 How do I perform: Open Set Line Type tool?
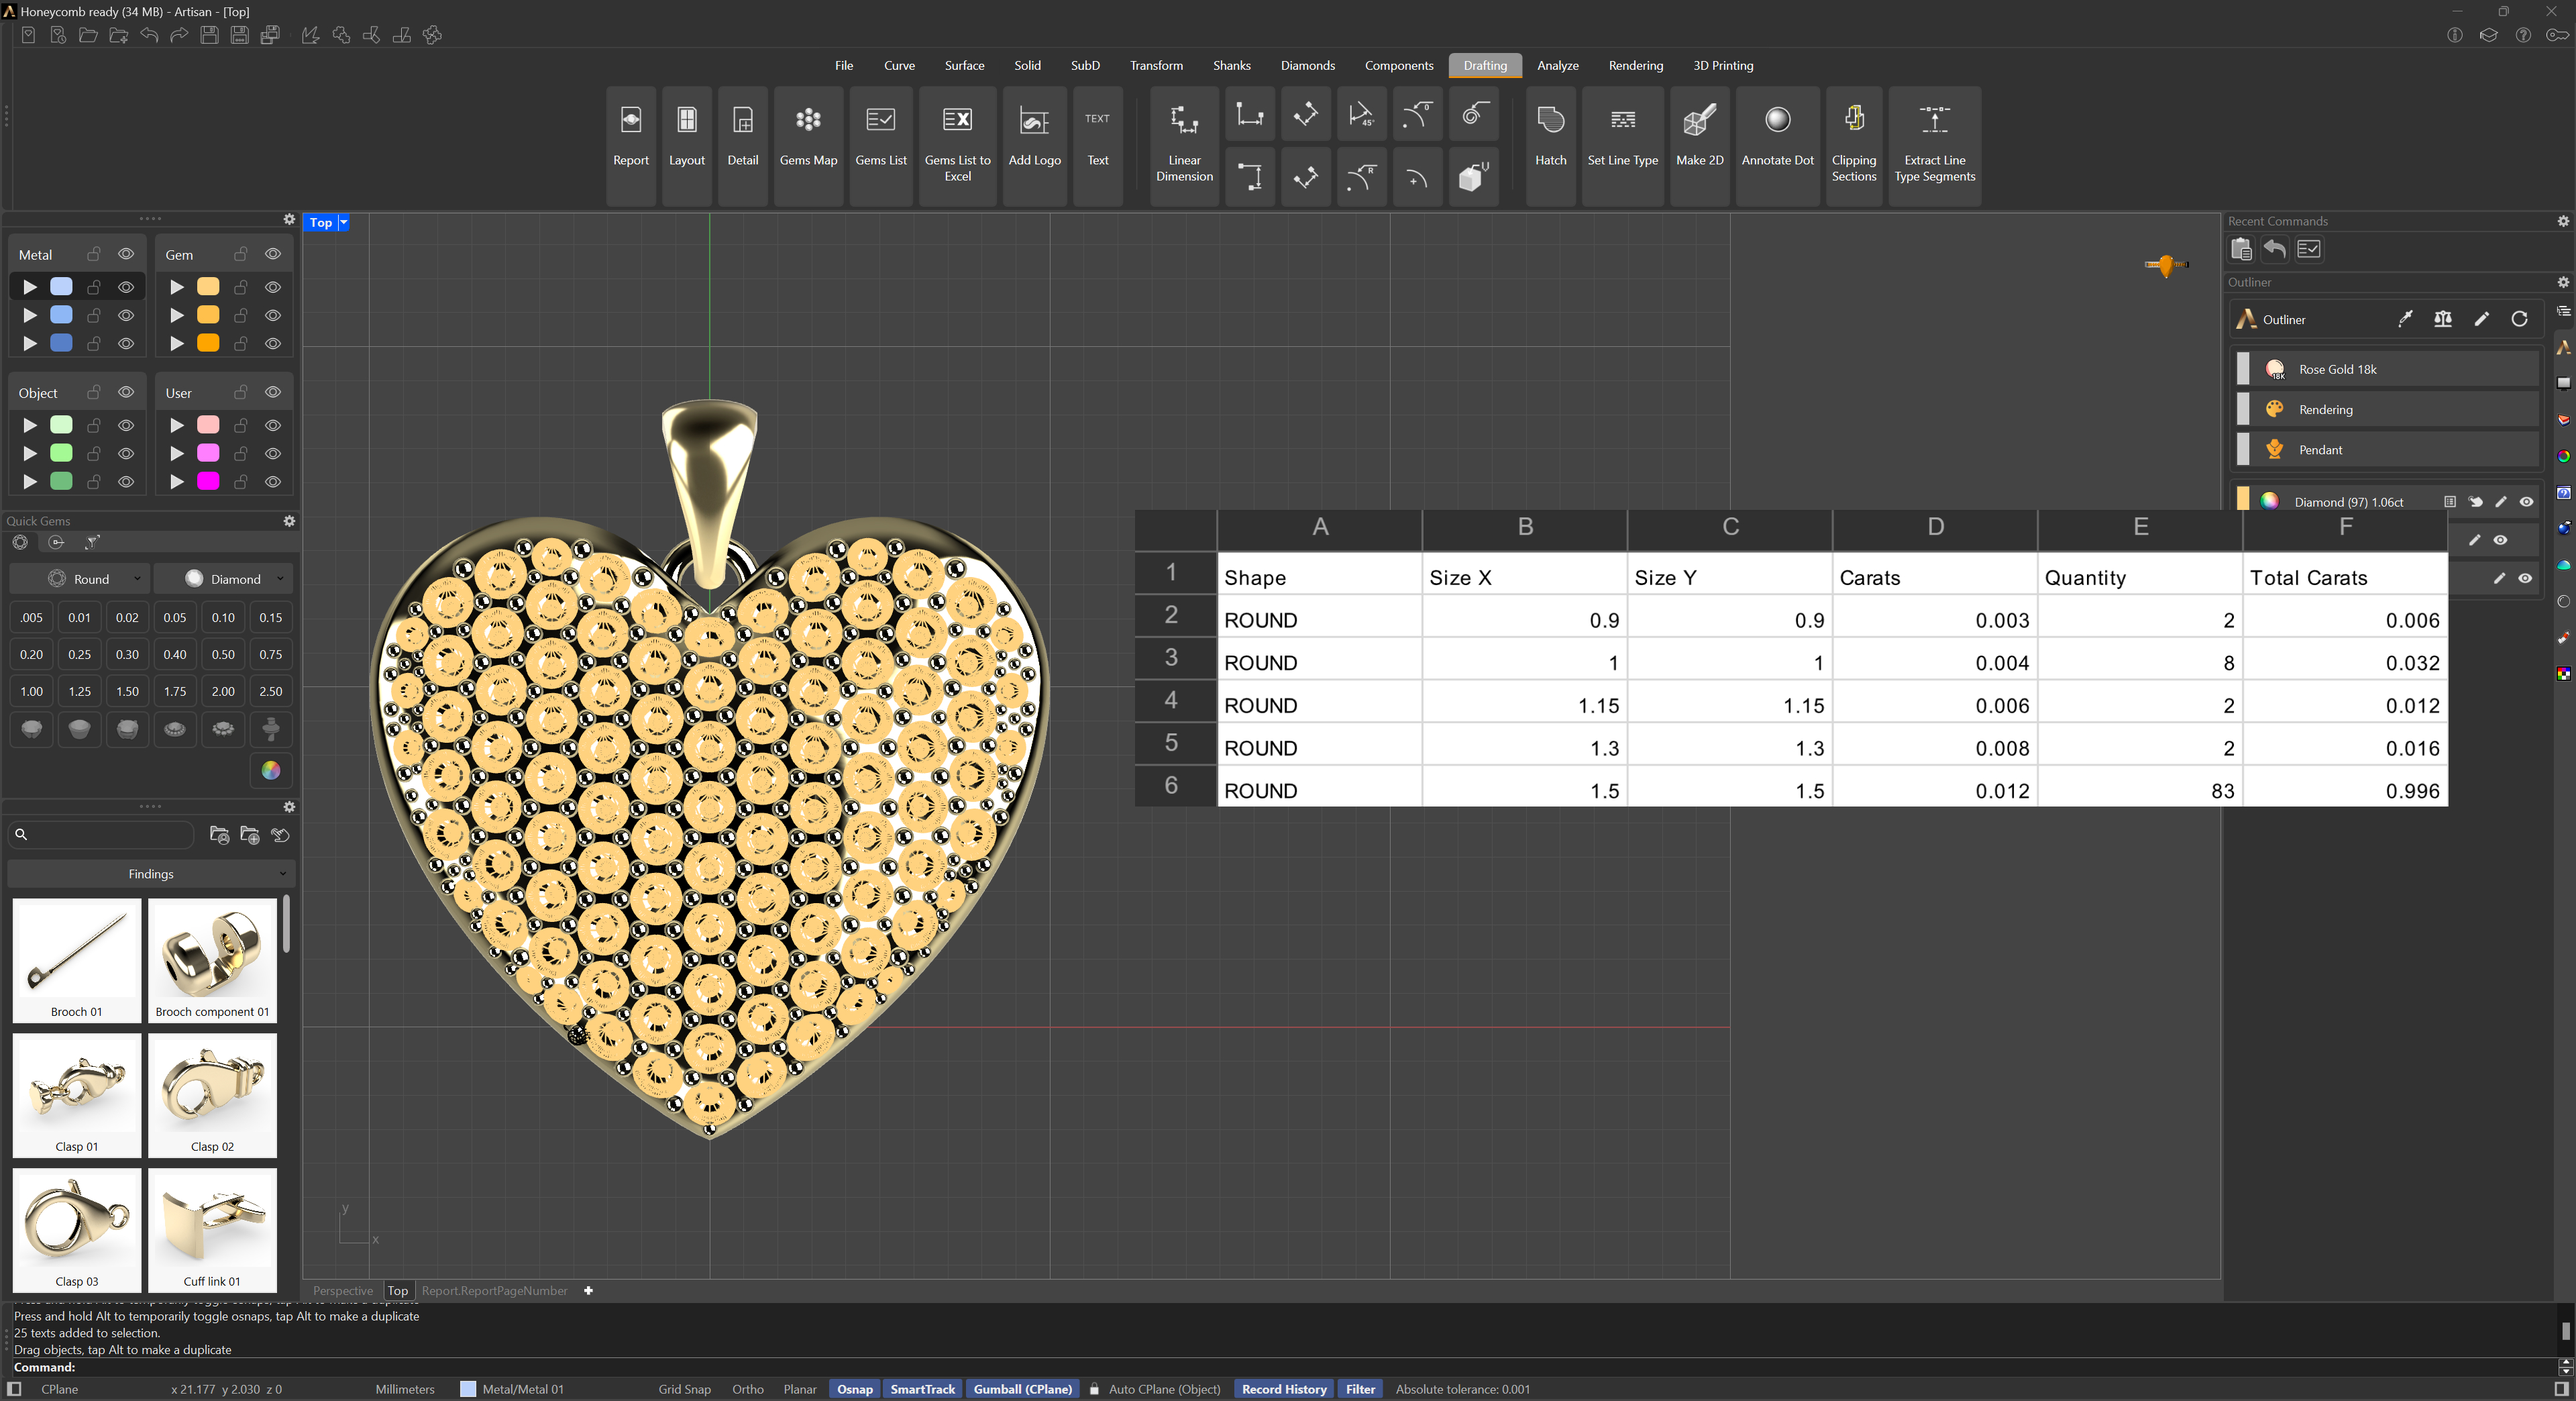[1623, 146]
